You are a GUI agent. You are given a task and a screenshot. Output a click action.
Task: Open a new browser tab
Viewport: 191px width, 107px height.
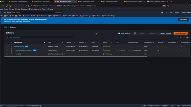pos(171,1)
